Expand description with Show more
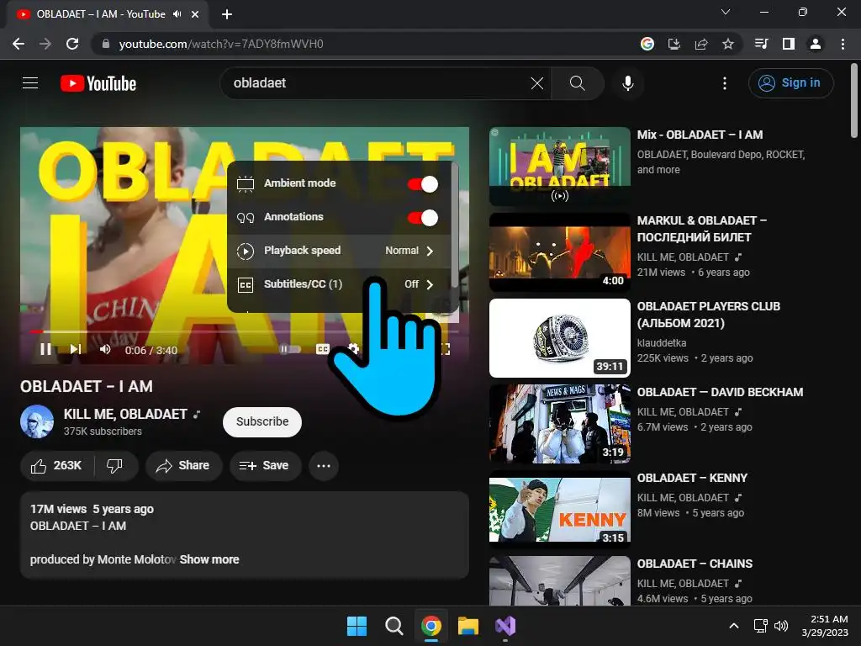 click(209, 559)
